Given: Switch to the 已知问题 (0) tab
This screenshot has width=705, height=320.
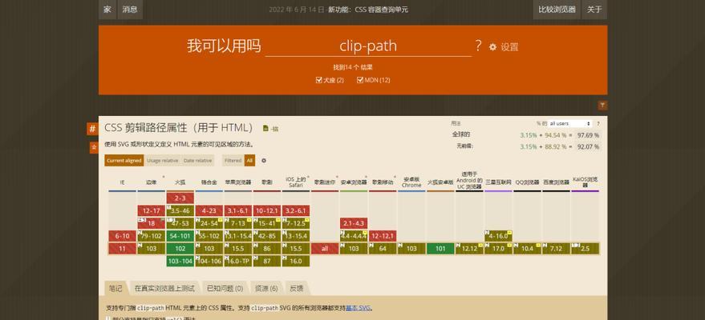Looking at the screenshot, I should coord(225,288).
